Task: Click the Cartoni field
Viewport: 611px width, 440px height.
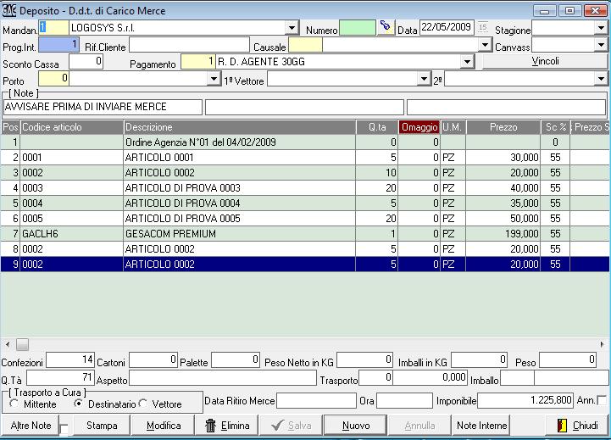Action: click(x=153, y=360)
